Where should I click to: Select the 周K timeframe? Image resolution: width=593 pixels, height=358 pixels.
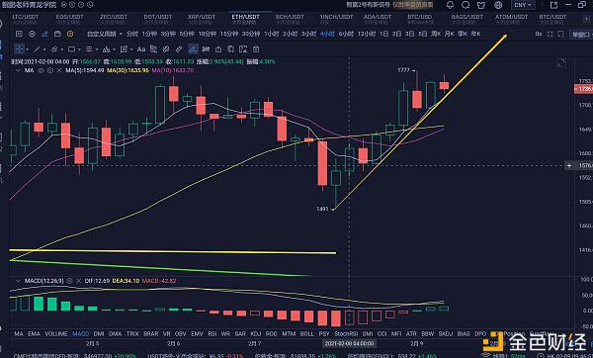click(436, 34)
